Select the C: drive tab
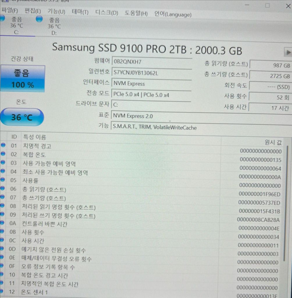The width and height of the screenshot is (292, 298). 16,26
